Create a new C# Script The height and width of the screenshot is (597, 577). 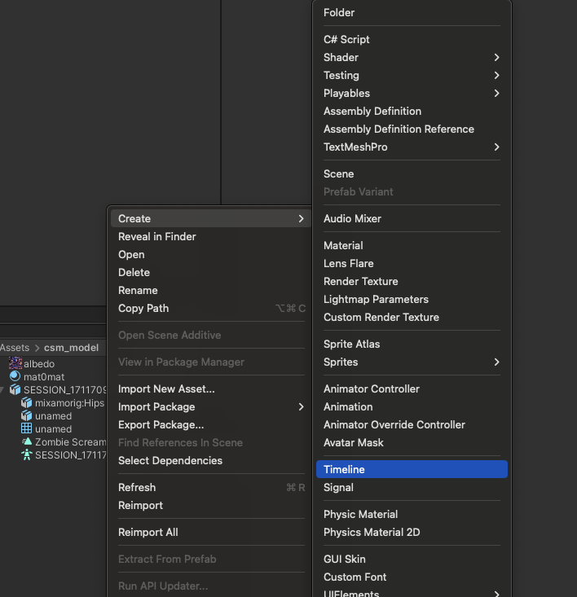346,39
